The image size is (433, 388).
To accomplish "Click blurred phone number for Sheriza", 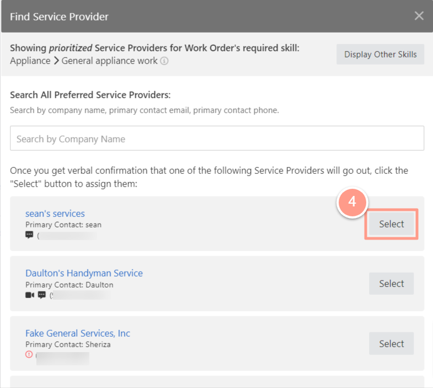I will (63, 358).
